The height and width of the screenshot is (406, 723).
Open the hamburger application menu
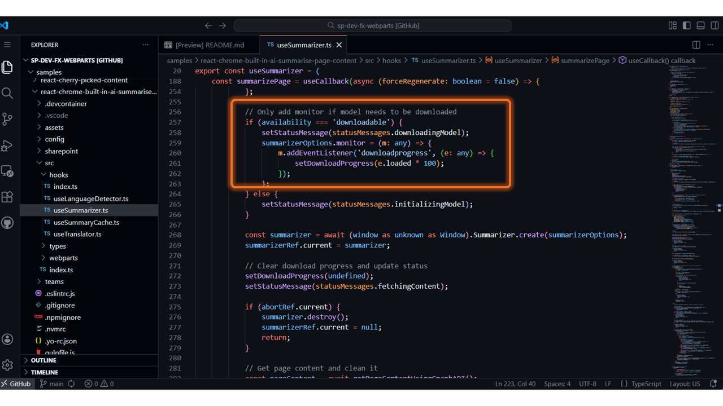7,45
